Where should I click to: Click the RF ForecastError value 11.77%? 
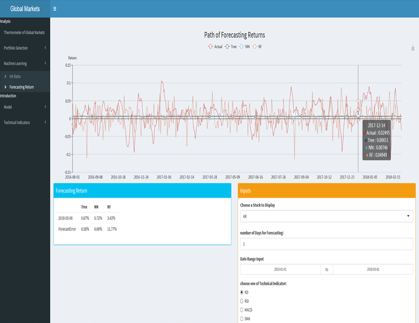point(112,229)
